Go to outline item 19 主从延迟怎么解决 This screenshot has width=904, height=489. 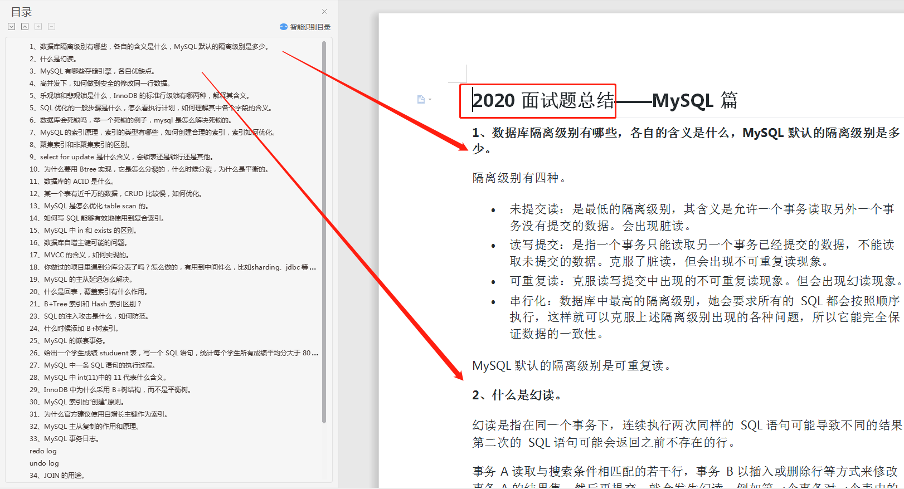point(82,280)
